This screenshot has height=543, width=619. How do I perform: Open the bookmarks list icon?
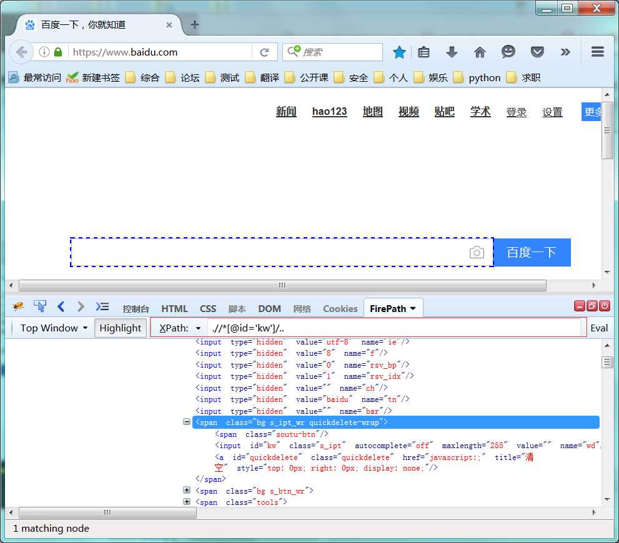pos(423,52)
